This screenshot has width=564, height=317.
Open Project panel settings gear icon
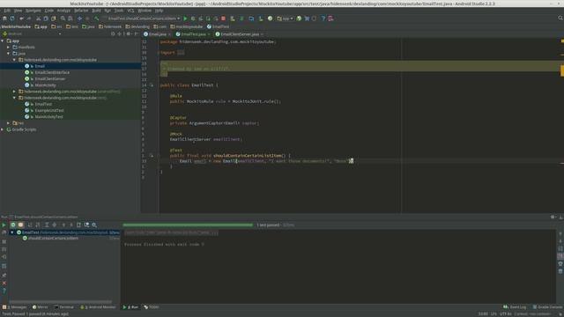[129, 33]
